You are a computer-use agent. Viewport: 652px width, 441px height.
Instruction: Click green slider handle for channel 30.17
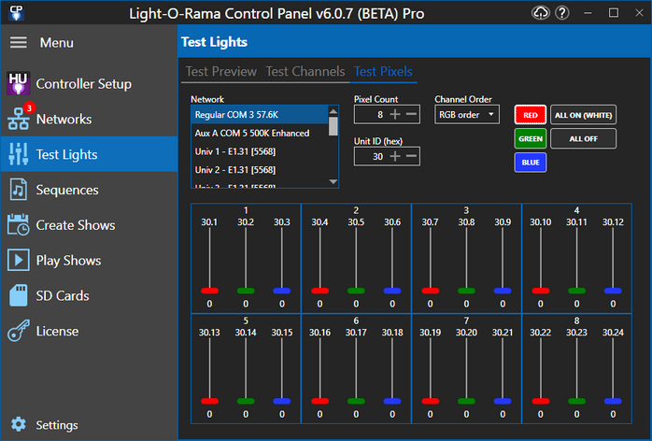pos(356,401)
